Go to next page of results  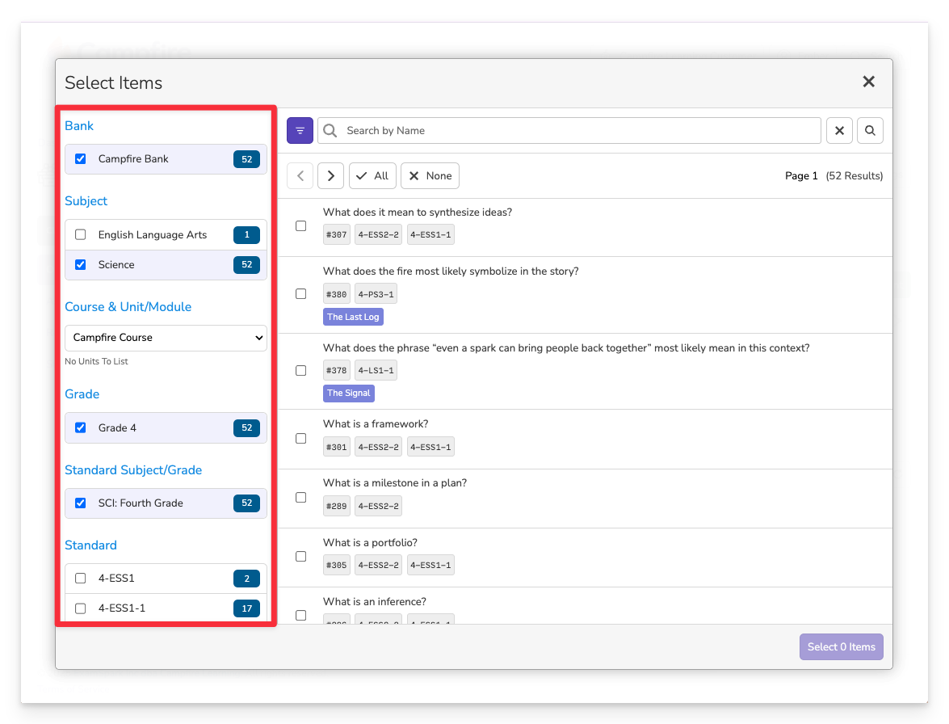point(330,176)
